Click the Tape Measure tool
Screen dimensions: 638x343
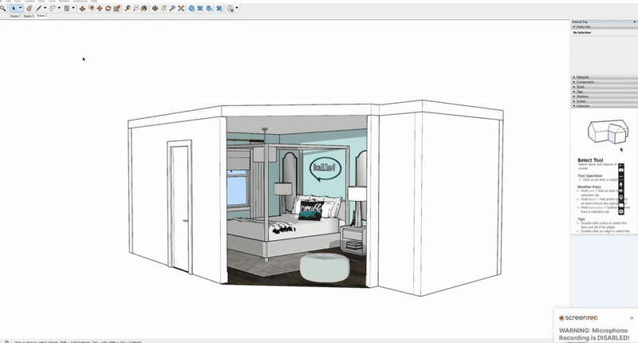tap(128, 8)
